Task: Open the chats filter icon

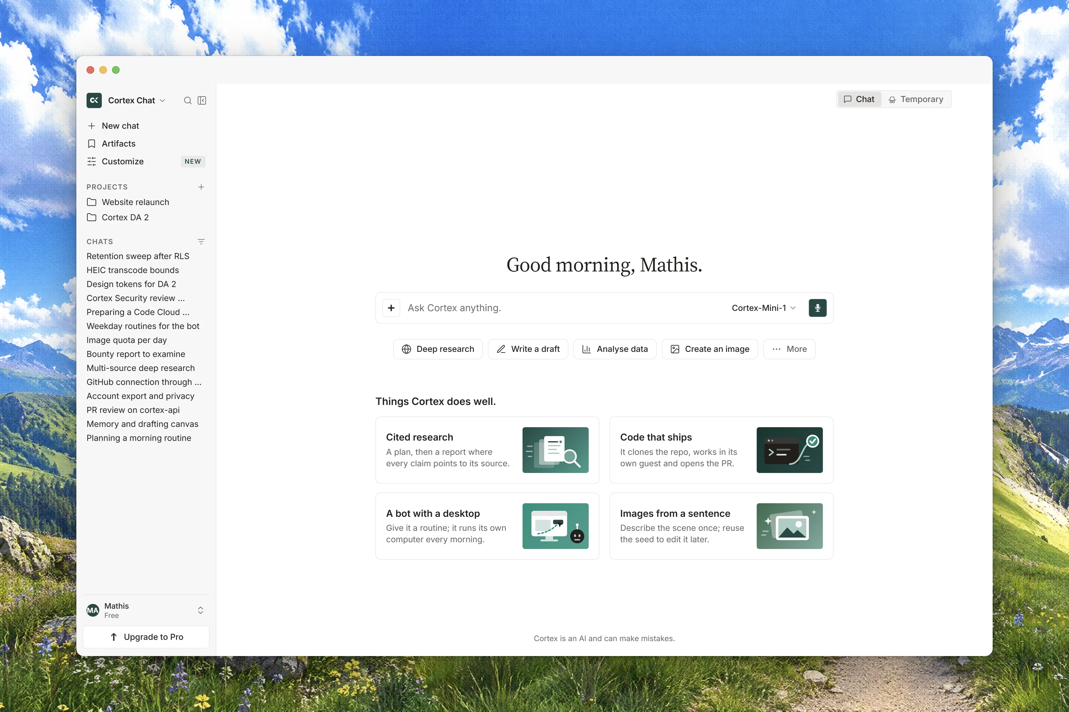Action: (x=201, y=242)
